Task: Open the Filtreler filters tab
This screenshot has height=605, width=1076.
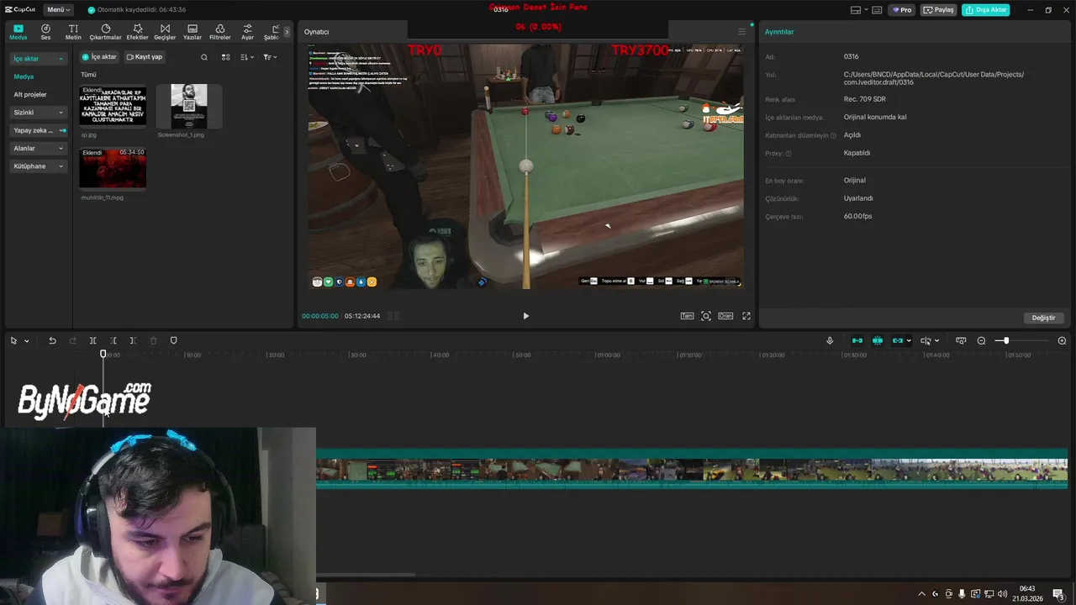Action: pos(219,32)
